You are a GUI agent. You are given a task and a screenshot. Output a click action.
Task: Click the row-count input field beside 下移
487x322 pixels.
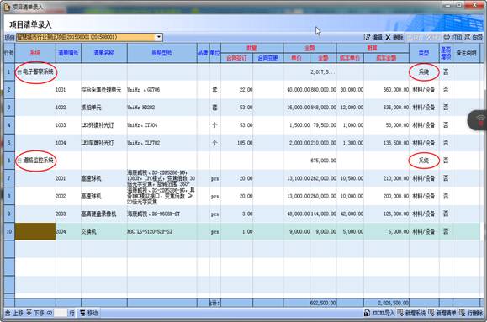click(61, 313)
